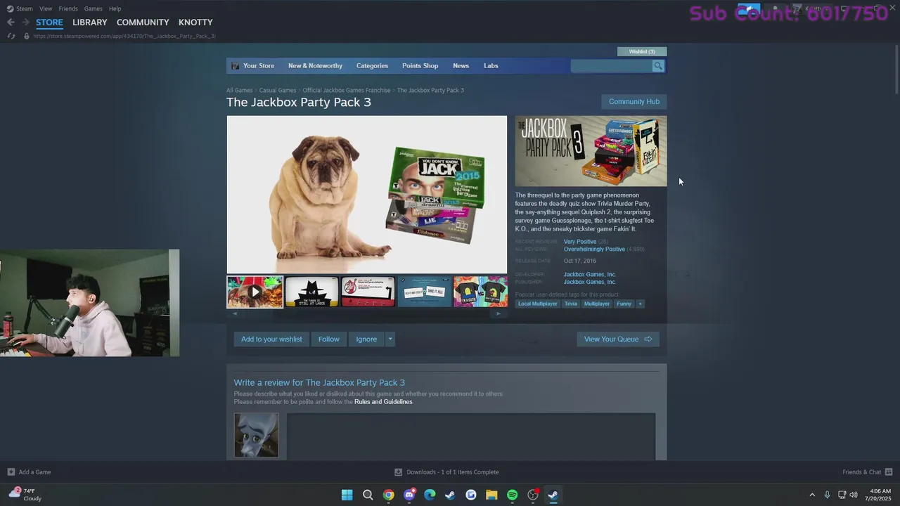
Task: Open the News section
Action: pyautogui.click(x=461, y=66)
